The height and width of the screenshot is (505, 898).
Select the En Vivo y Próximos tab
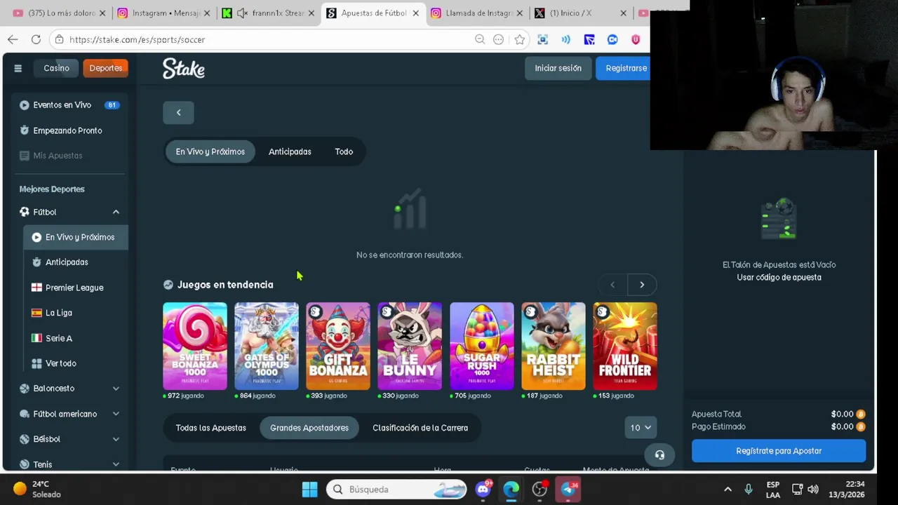click(210, 151)
